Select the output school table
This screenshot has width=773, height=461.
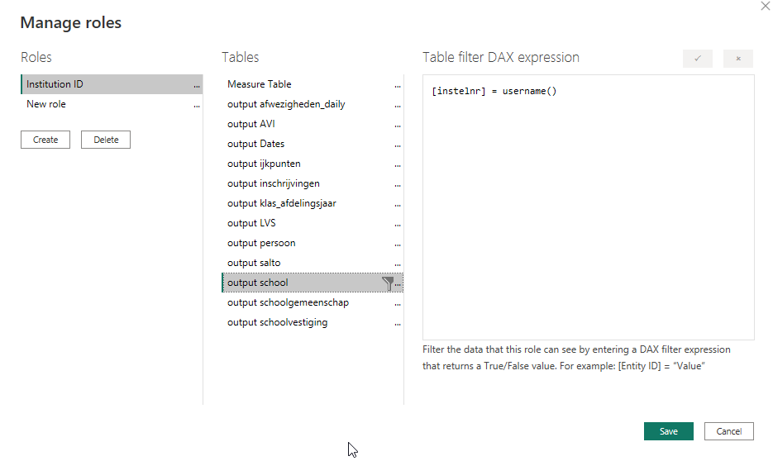coord(313,283)
